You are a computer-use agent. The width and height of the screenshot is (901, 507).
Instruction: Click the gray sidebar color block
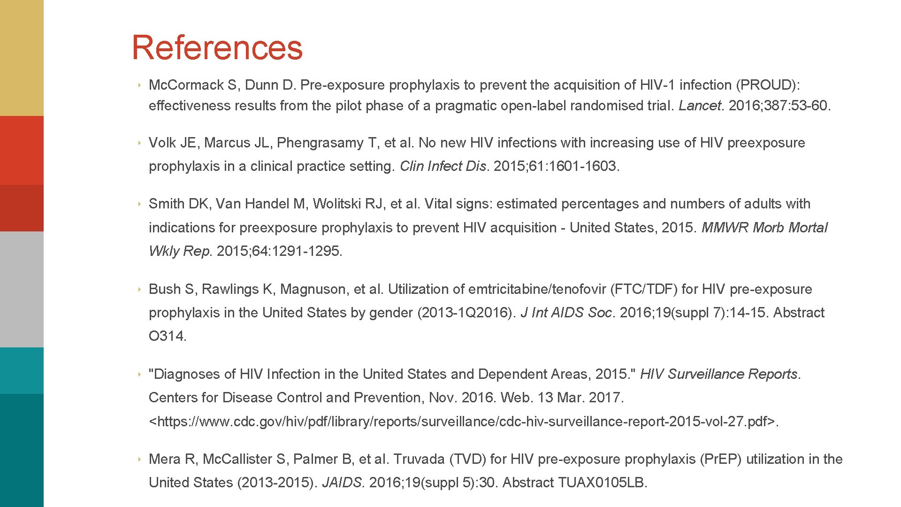(22, 289)
